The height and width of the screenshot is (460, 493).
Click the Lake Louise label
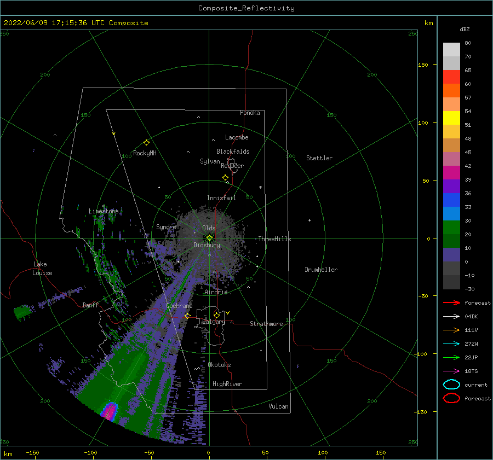(x=42, y=269)
